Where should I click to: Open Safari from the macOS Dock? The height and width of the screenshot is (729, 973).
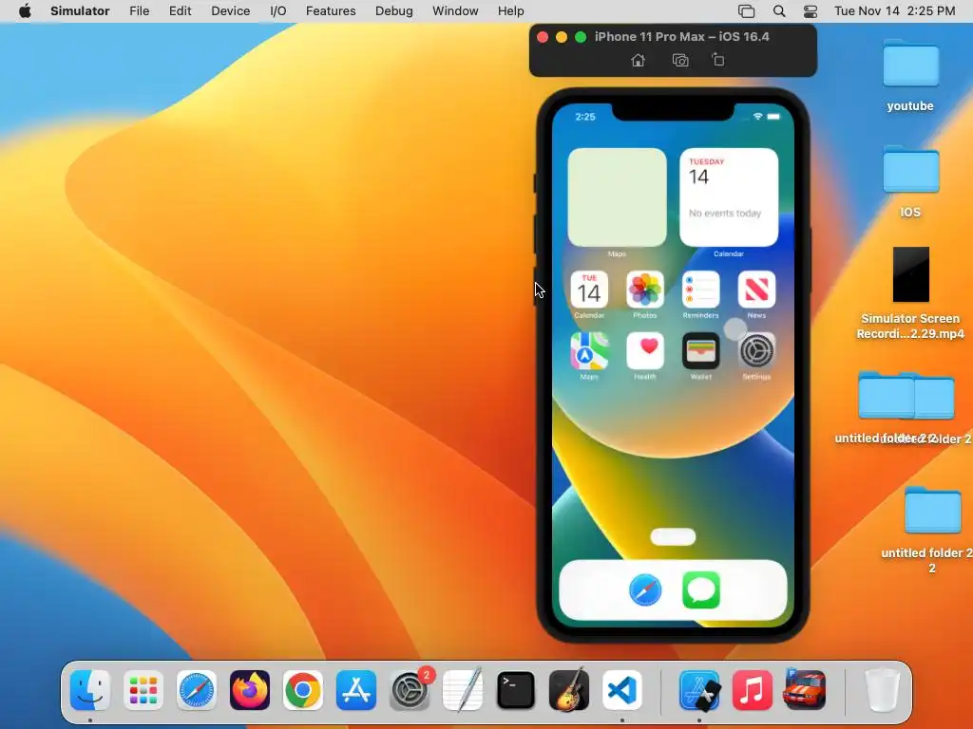tap(196, 690)
